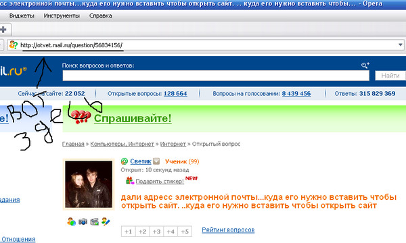
Task: Click the orange question title text
Action: point(258,201)
